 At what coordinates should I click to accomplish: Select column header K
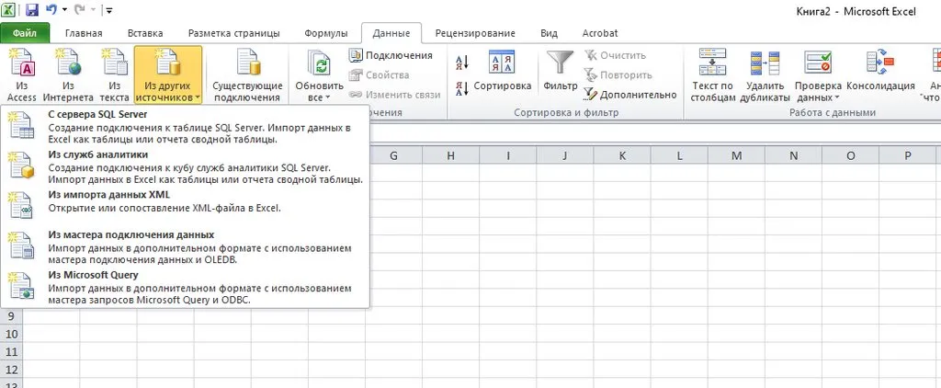coord(622,155)
